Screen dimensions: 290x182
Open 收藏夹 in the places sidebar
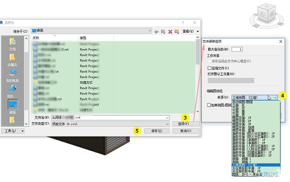click(x=12, y=60)
